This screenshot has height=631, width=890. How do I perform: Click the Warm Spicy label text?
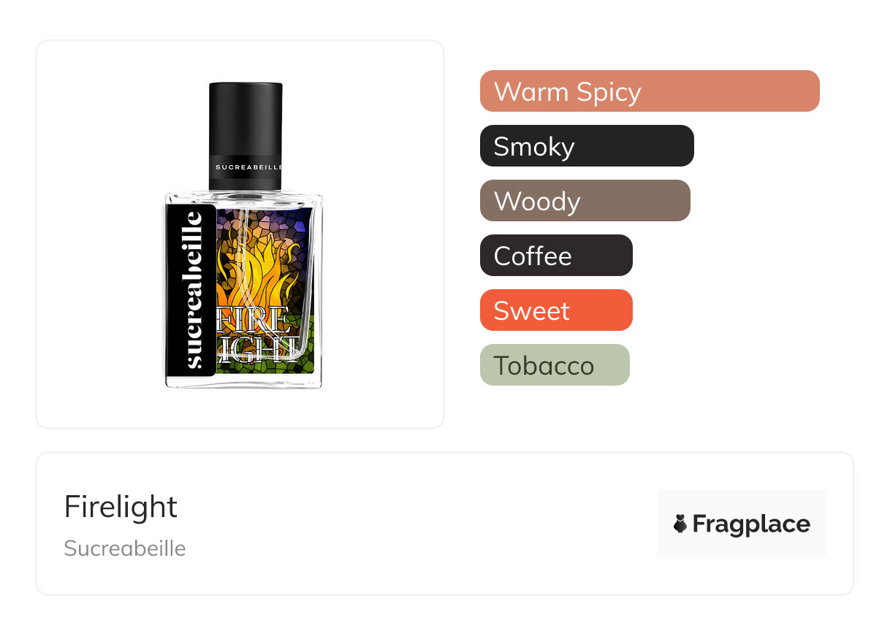tap(568, 92)
